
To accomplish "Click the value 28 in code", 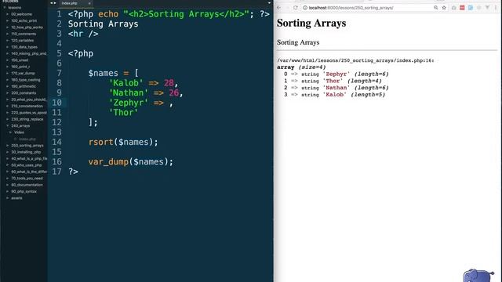I will click(169, 83).
